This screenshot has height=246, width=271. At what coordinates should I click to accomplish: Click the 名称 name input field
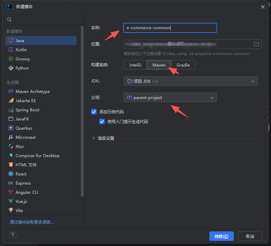click(x=170, y=28)
